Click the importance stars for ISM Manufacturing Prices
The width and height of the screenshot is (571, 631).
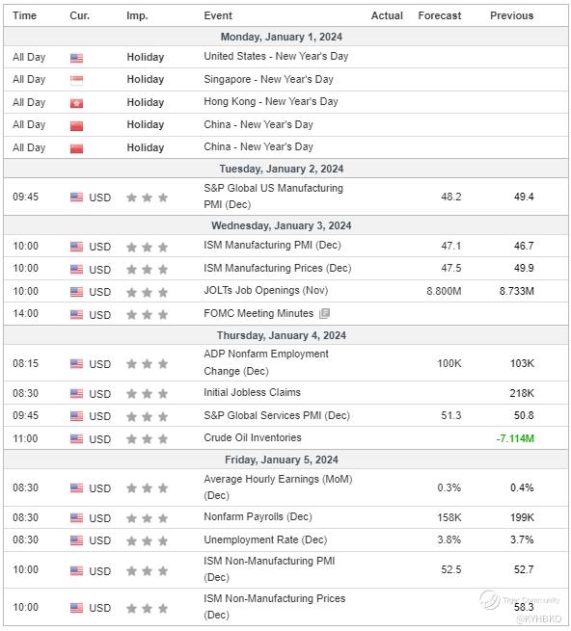click(x=147, y=269)
